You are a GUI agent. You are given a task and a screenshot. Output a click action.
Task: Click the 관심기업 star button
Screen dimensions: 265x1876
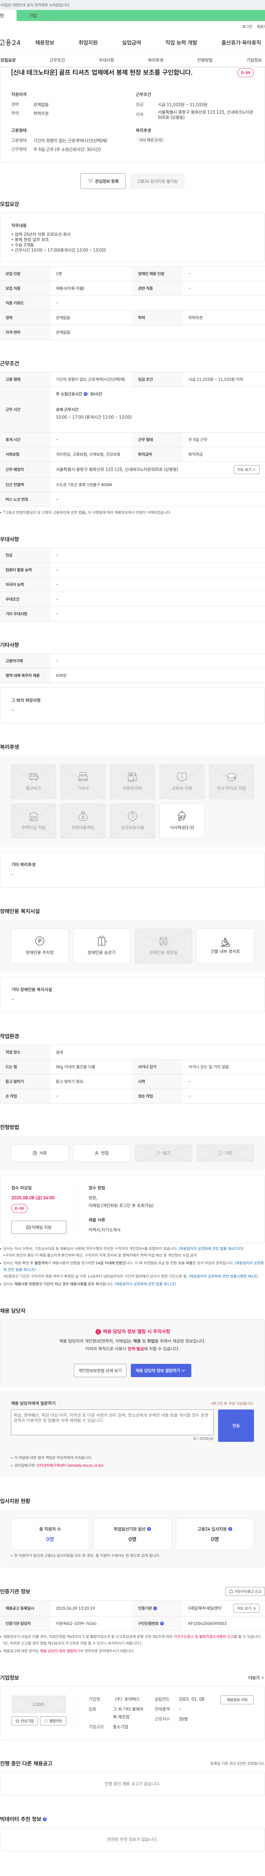coord(25,1721)
